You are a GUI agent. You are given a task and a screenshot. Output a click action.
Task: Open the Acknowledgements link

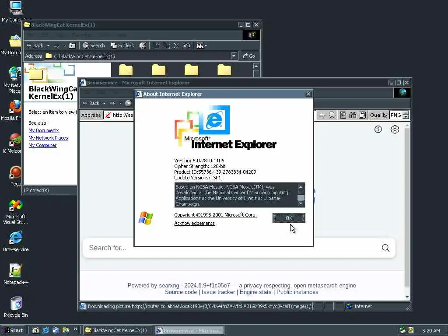coord(194,223)
